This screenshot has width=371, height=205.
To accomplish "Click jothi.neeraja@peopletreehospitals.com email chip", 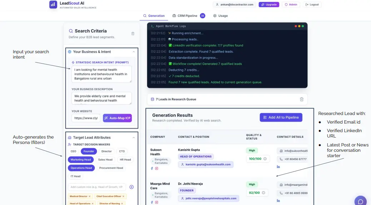I will (x=209, y=198).
